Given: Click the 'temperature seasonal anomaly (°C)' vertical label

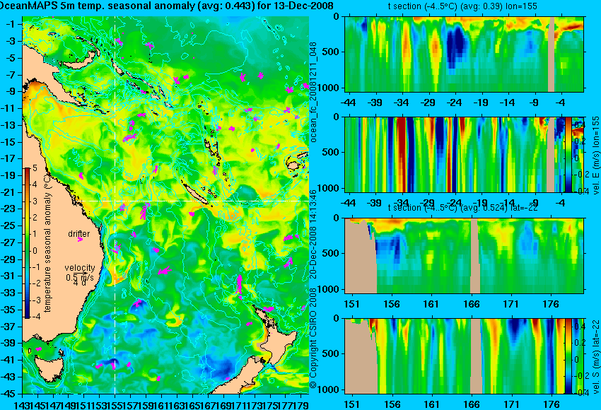Looking at the screenshot, I should [47, 242].
